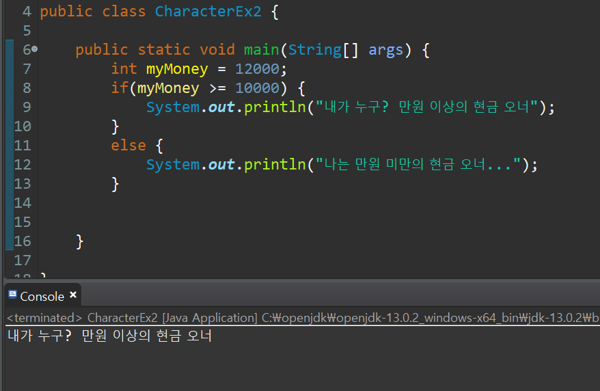Click the value 12000 on line 7
Viewport: 600px width, 391px height.
pos(257,69)
